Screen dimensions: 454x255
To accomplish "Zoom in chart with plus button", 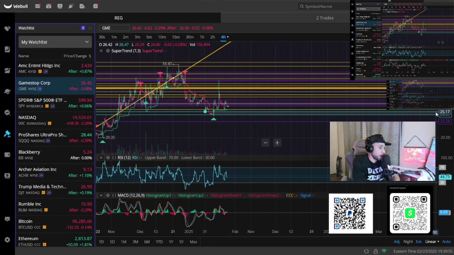I will (x=277, y=143).
